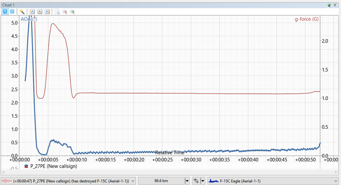Click the third chart axis layout icon
Image resolution: width=341 pixels, height=185 pixels.
pyautogui.click(x=47, y=12)
